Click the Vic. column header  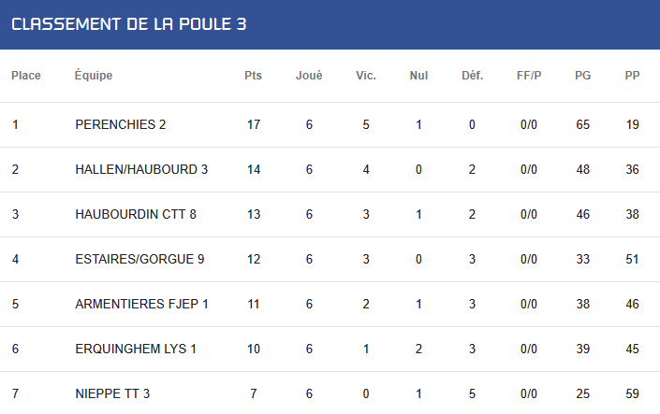point(366,76)
